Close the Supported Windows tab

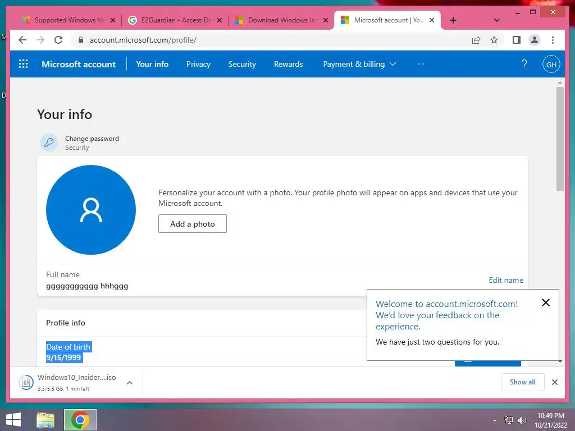(113, 21)
